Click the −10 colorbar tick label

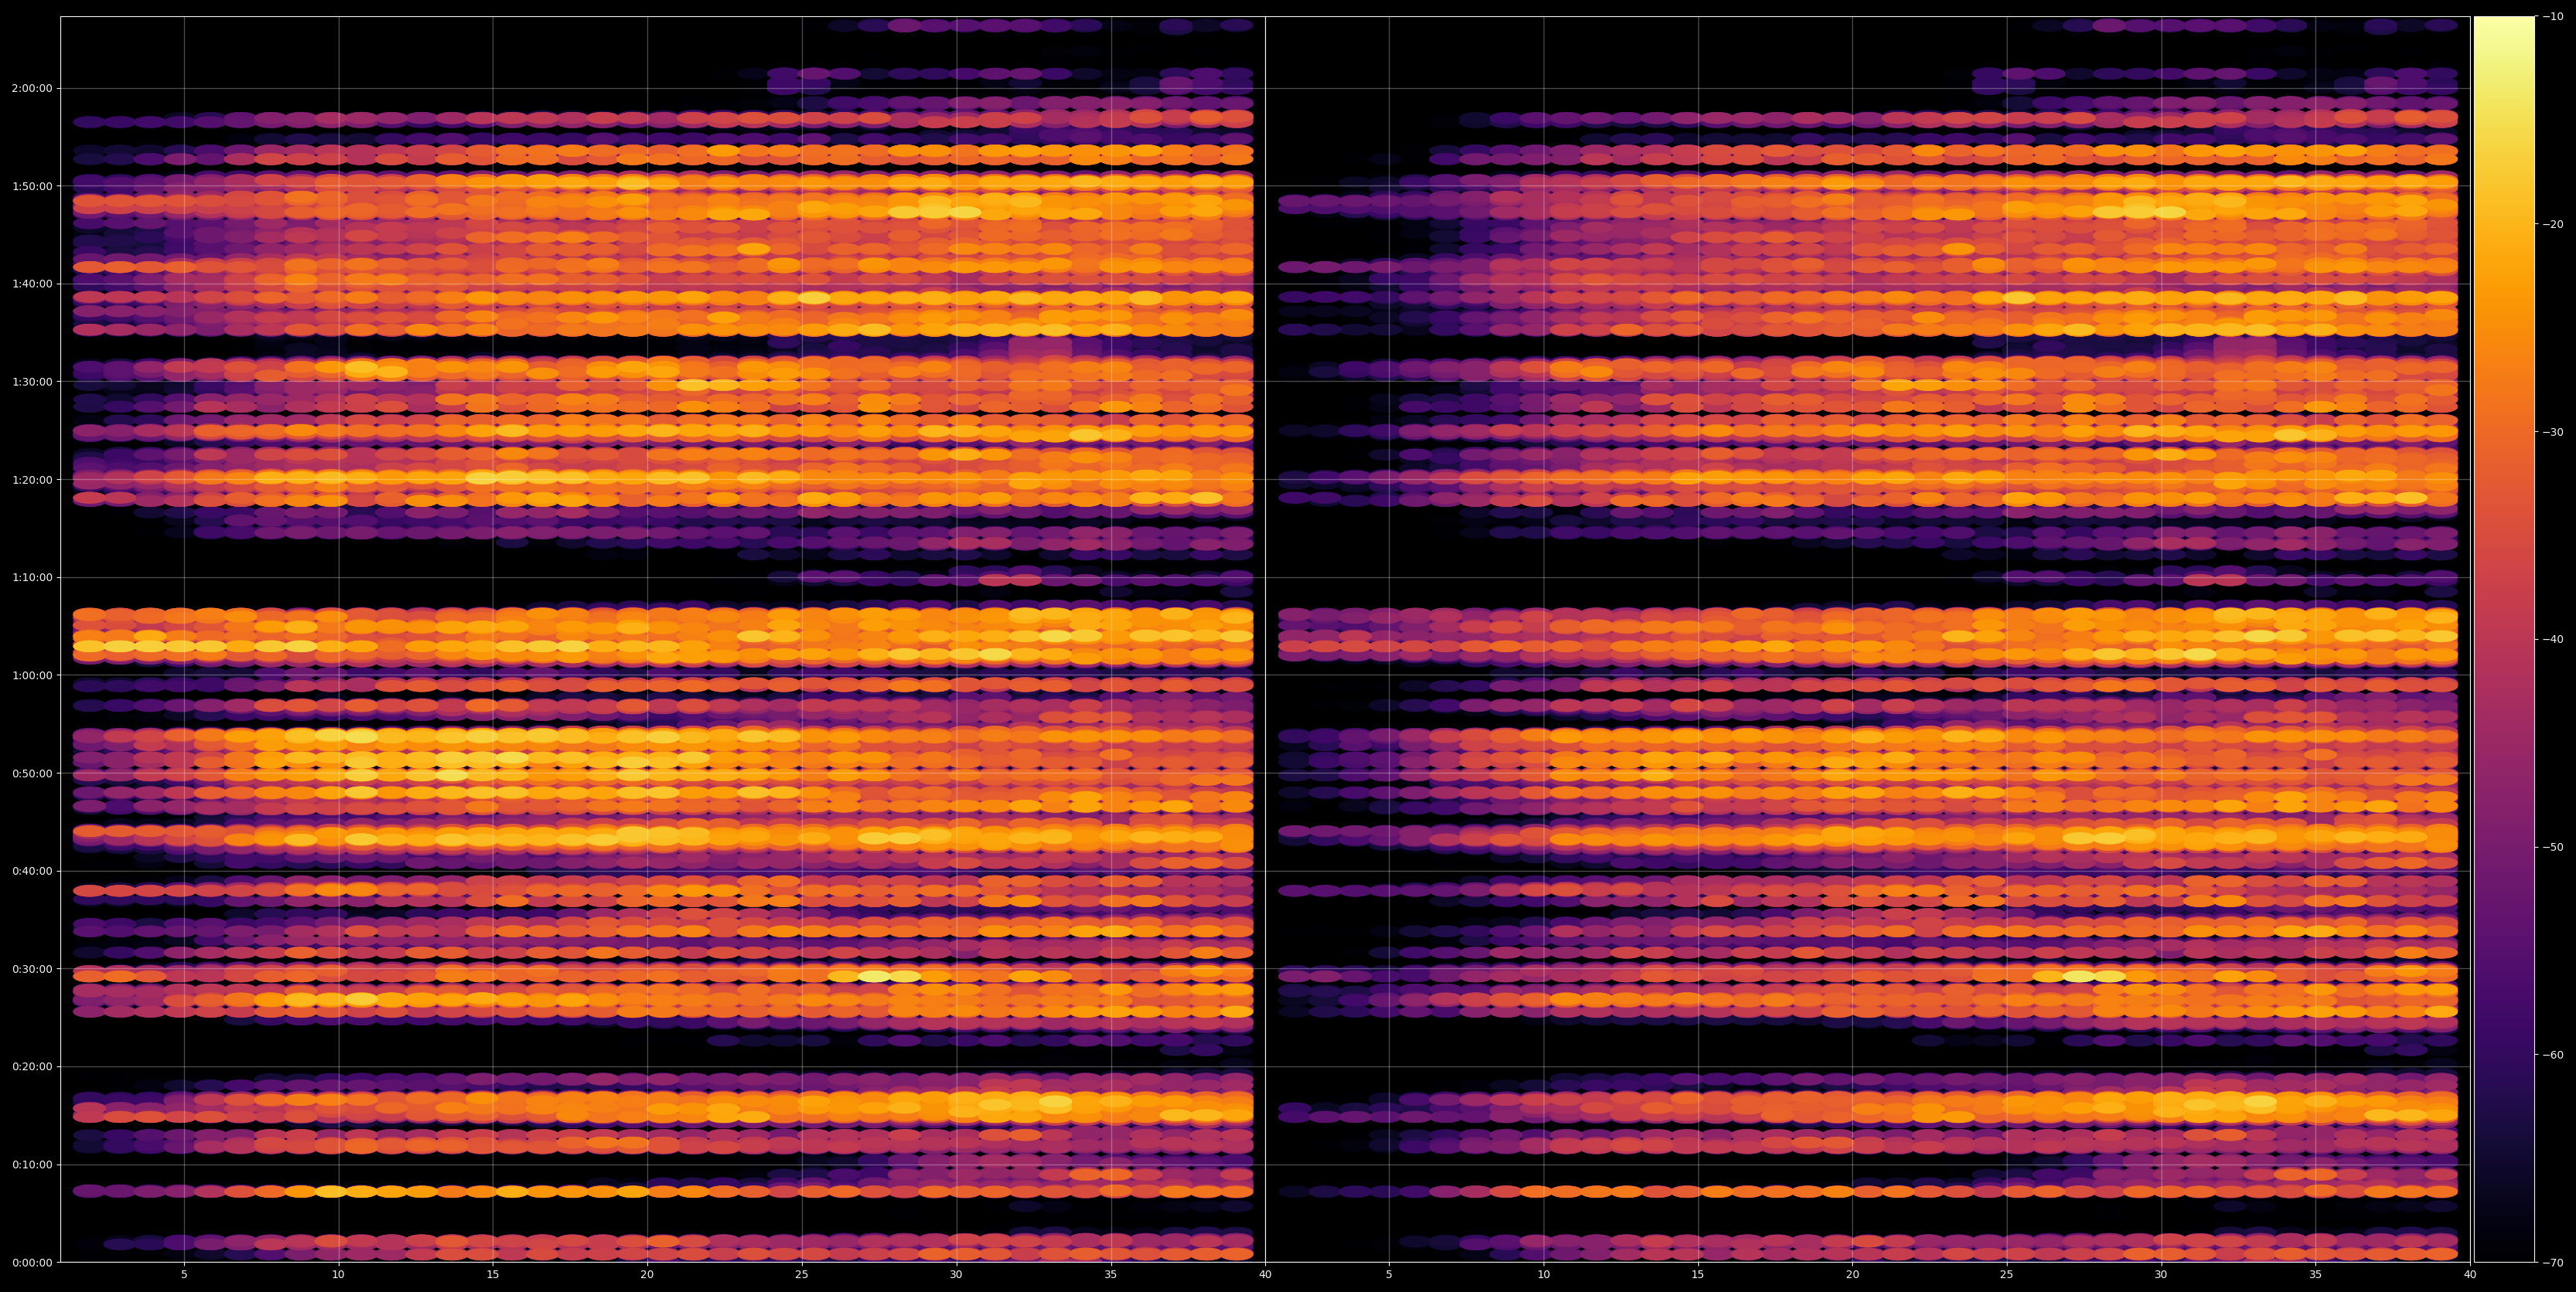click(x=2553, y=16)
